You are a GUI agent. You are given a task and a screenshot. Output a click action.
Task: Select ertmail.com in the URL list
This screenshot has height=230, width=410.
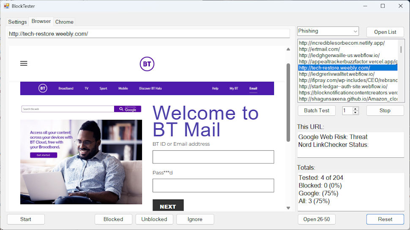348,49
